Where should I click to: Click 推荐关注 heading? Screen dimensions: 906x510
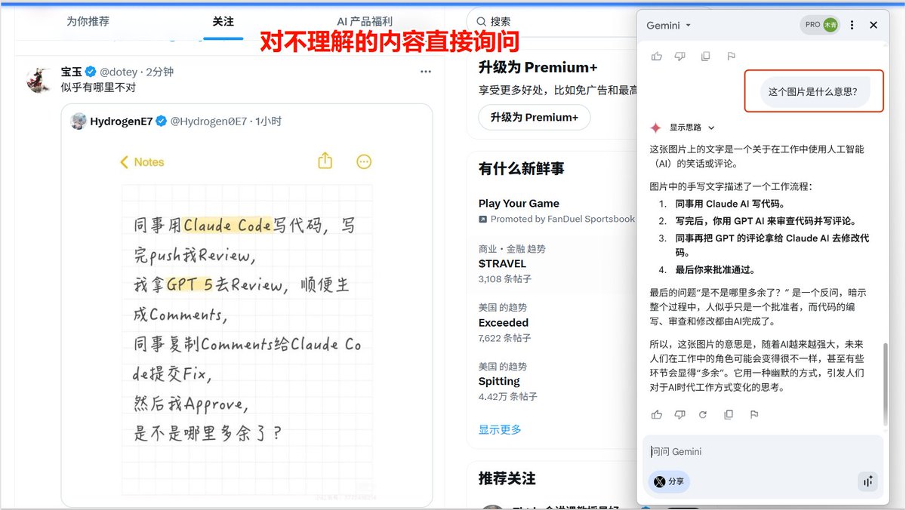(x=507, y=478)
